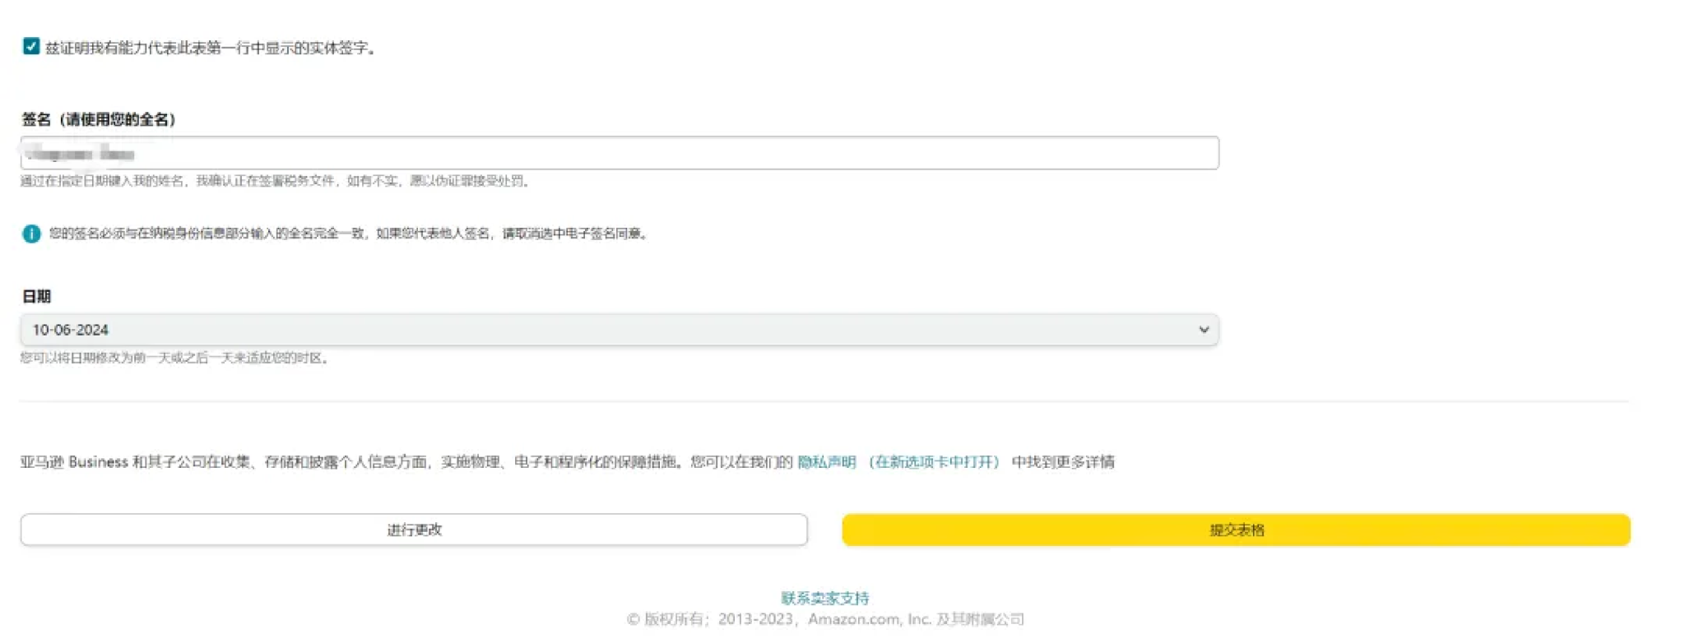
Task: Open the 联系卖家支持 link
Action: [824, 598]
